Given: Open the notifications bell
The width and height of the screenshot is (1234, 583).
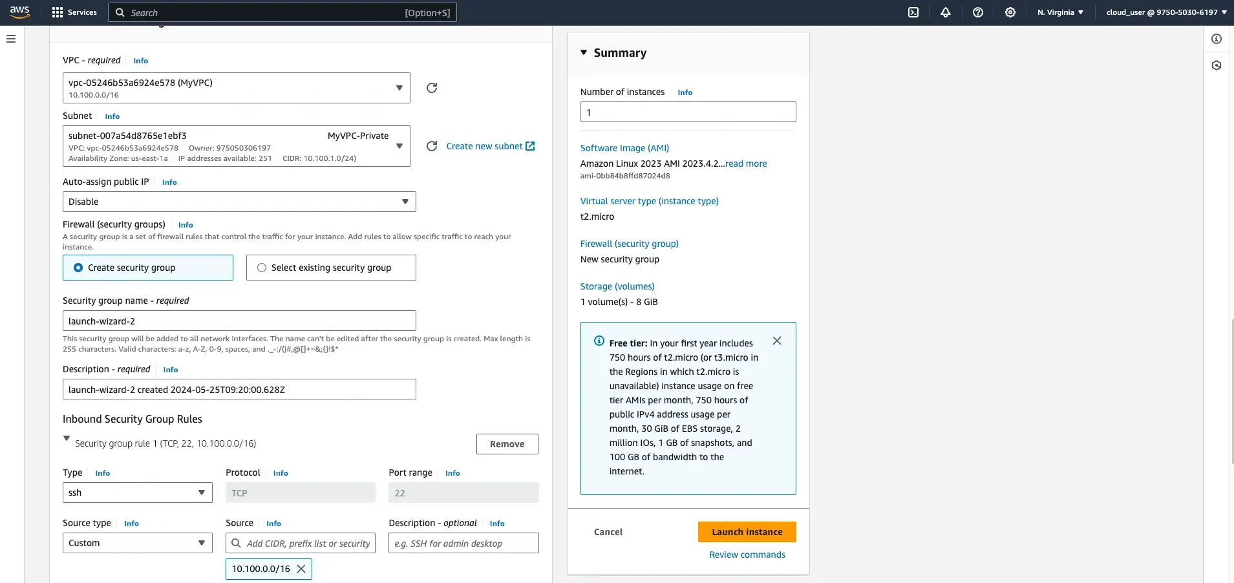Looking at the screenshot, I should (x=945, y=12).
